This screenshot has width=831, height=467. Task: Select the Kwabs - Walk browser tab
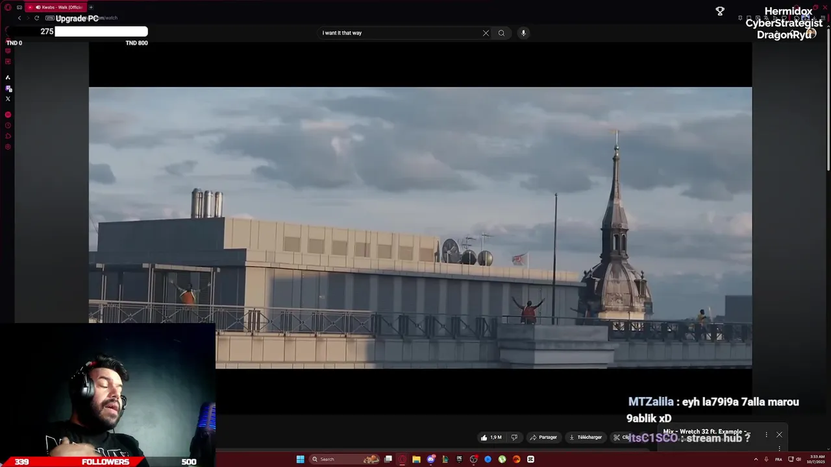(56, 7)
